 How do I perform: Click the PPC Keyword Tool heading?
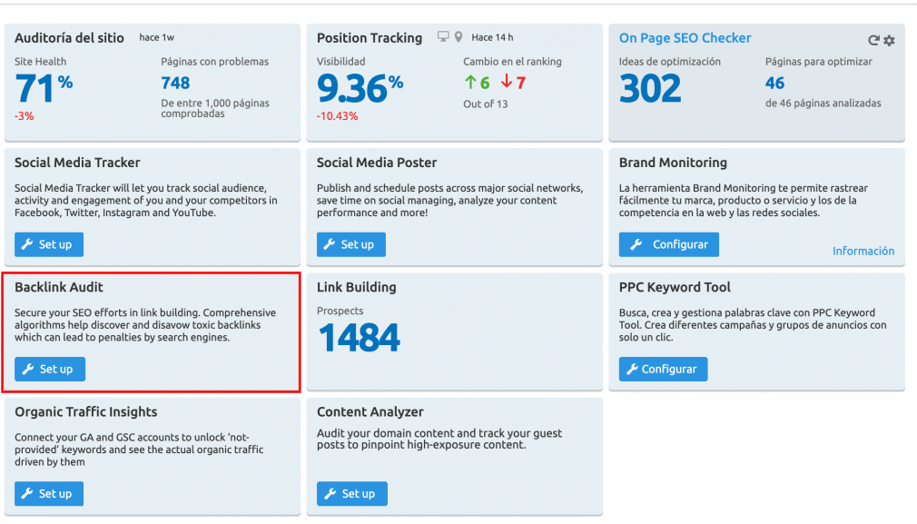675,287
